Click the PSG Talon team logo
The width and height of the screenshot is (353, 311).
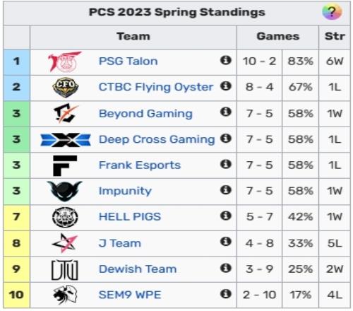click(x=65, y=61)
